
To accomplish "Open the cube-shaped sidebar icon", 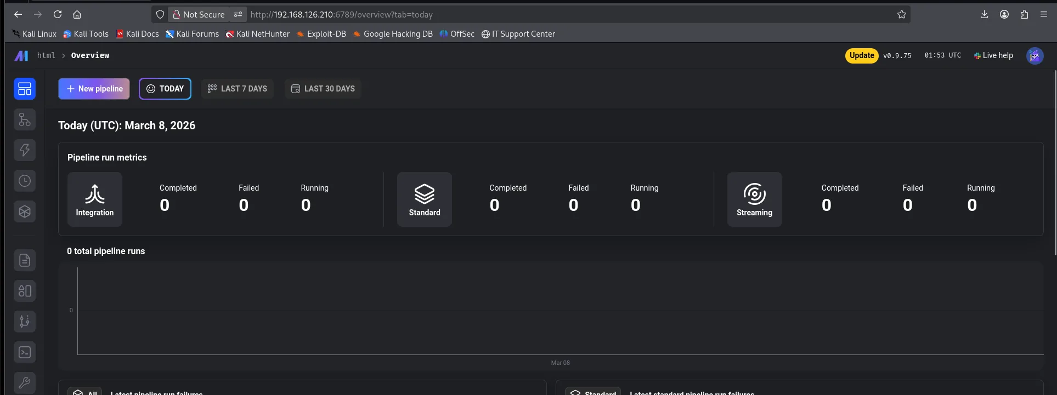I will (25, 211).
